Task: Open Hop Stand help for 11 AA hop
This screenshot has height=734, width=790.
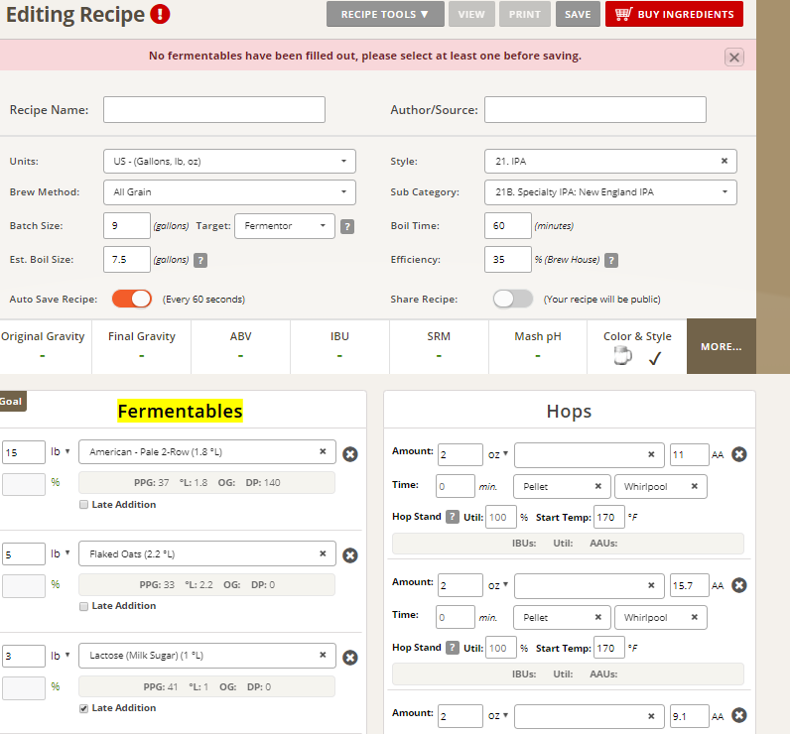Action: tap(453, 517)
